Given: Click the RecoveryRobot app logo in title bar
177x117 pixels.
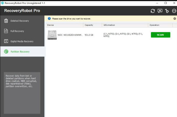Looking at the screenshot, I should tap(2, 3).
